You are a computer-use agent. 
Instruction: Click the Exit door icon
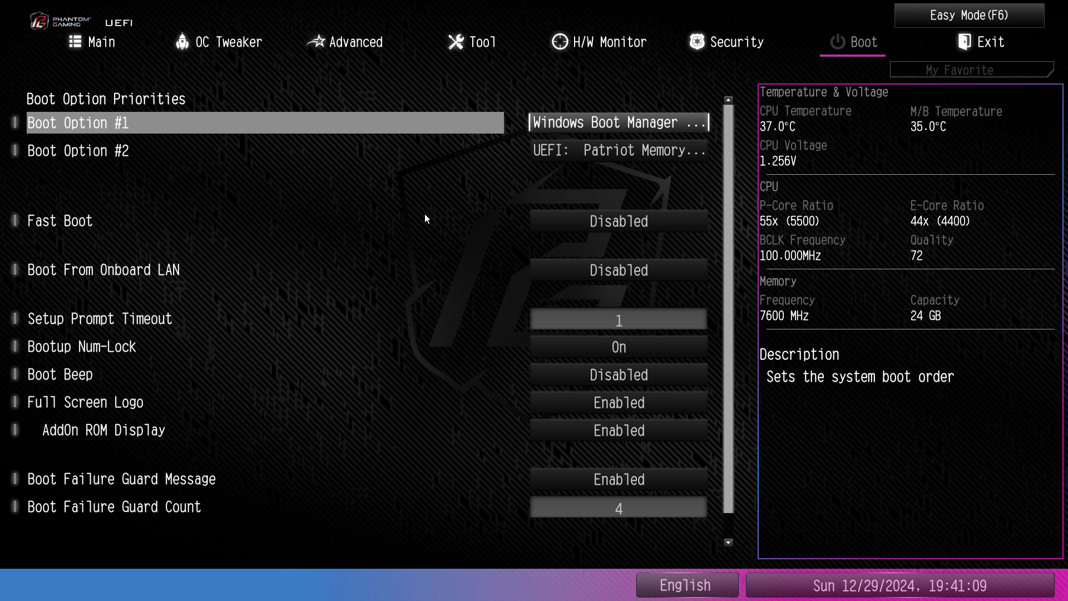coord(965,42)
